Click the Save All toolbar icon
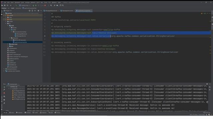The height and width of the screenshot is (119, 213). pyautogui.click(x=5, y=5)
